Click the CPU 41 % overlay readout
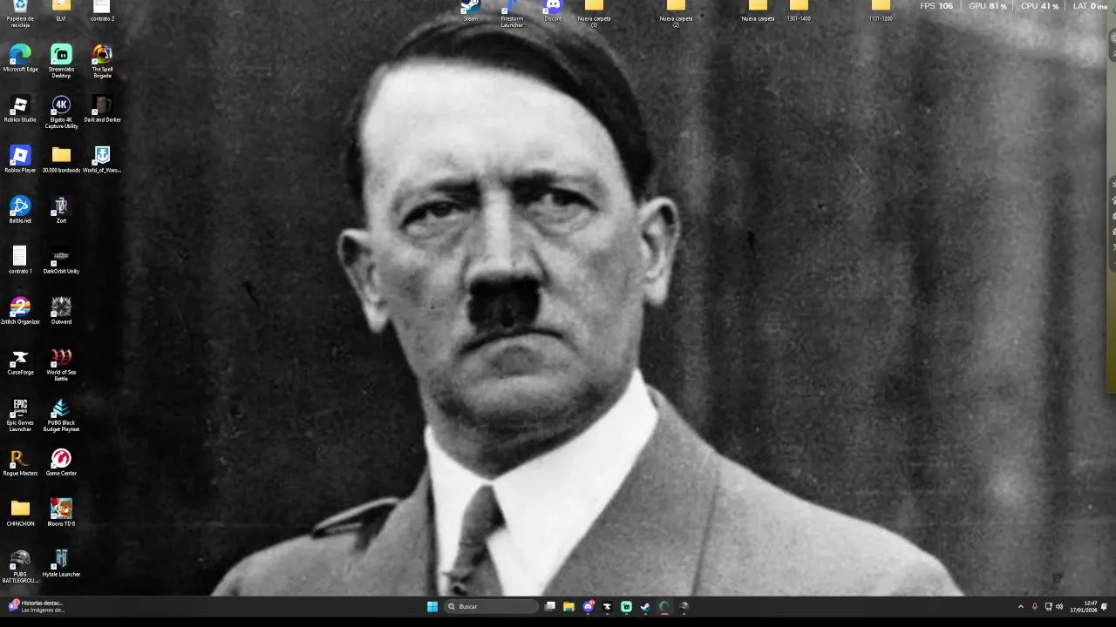This screenshot has height=627, width=1116. point(1040,6)
